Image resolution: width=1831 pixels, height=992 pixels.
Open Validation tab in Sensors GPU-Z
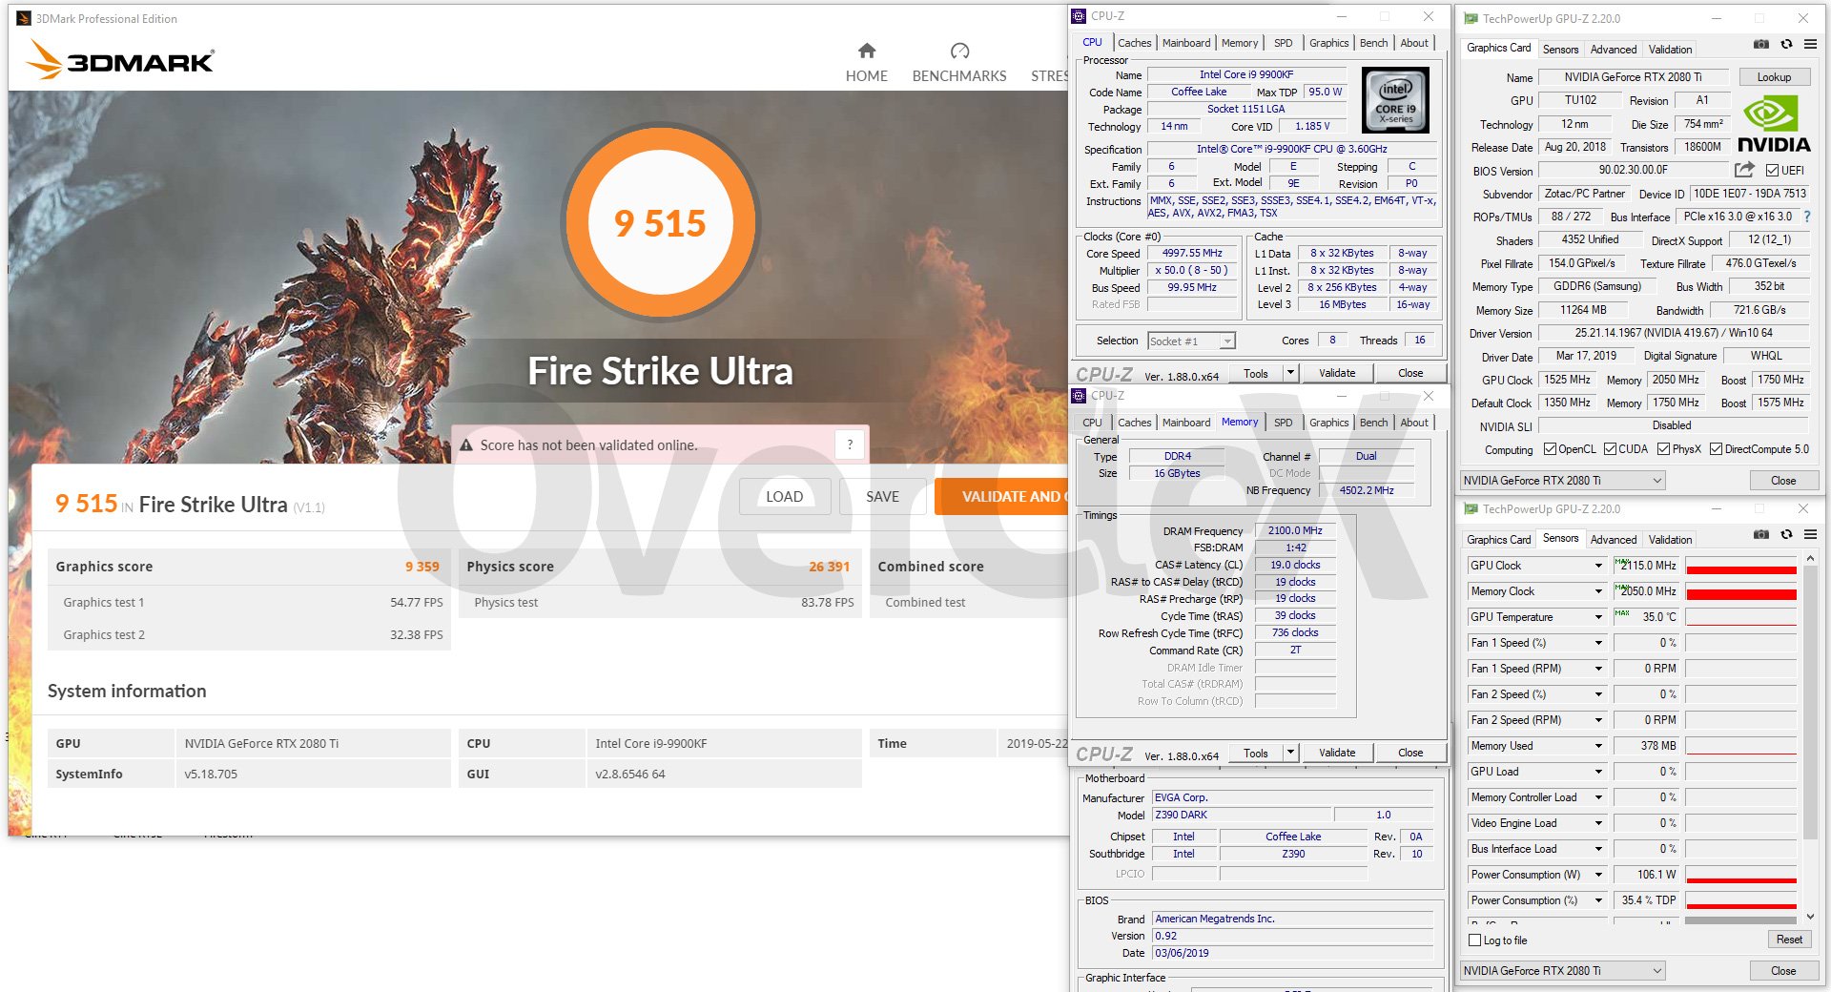pyautogui.click(x=1670, y=540)
